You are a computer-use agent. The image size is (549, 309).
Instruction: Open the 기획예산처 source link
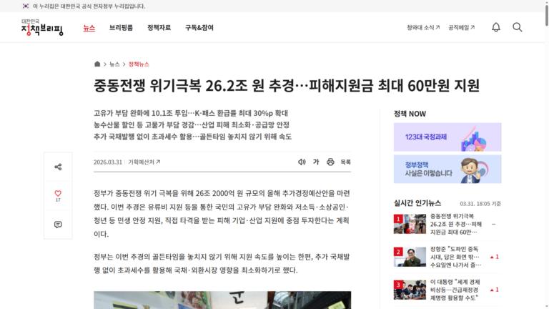point(144,162)
